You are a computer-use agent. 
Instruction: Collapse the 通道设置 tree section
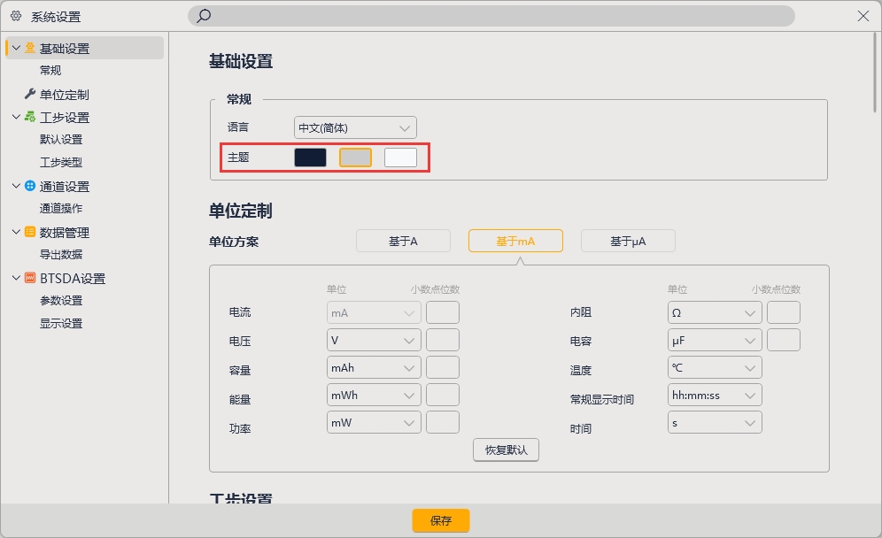tap(15, 186)
